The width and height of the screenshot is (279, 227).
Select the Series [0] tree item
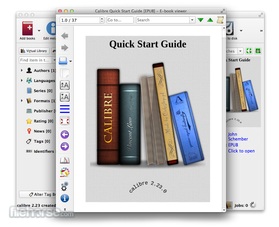point(39,91)
